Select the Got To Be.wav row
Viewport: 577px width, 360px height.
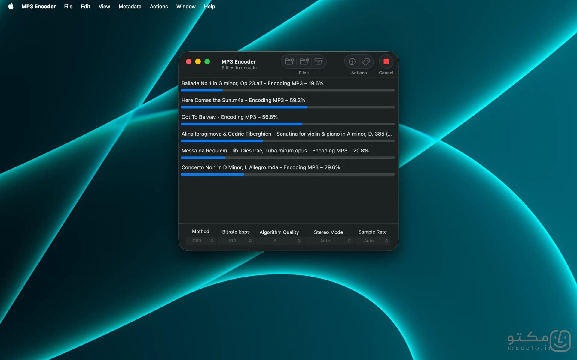(288, 120)
